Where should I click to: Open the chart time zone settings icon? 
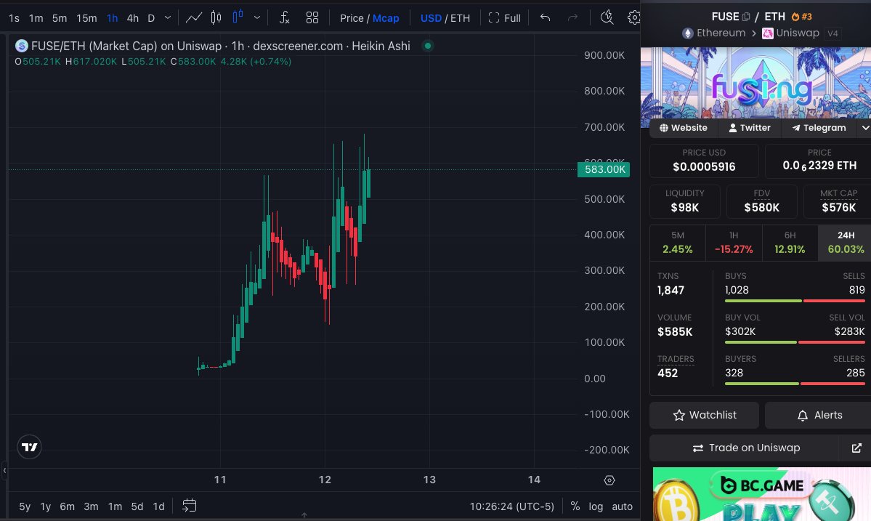tap(609, 480)
